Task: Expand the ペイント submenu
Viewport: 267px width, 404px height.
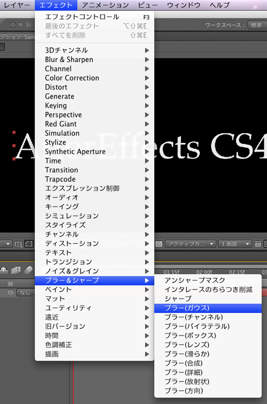Action: [x=95, y=289]
